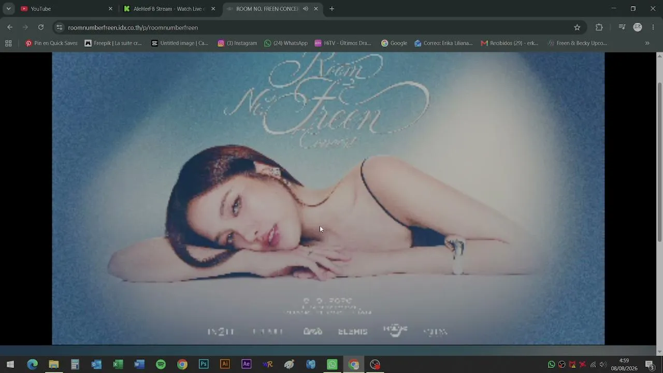Viewport: 663px width, 373px height.
Task: Close the ROOM NO. FREEN CONCERT tab
Action: click(x=316, y=9)
